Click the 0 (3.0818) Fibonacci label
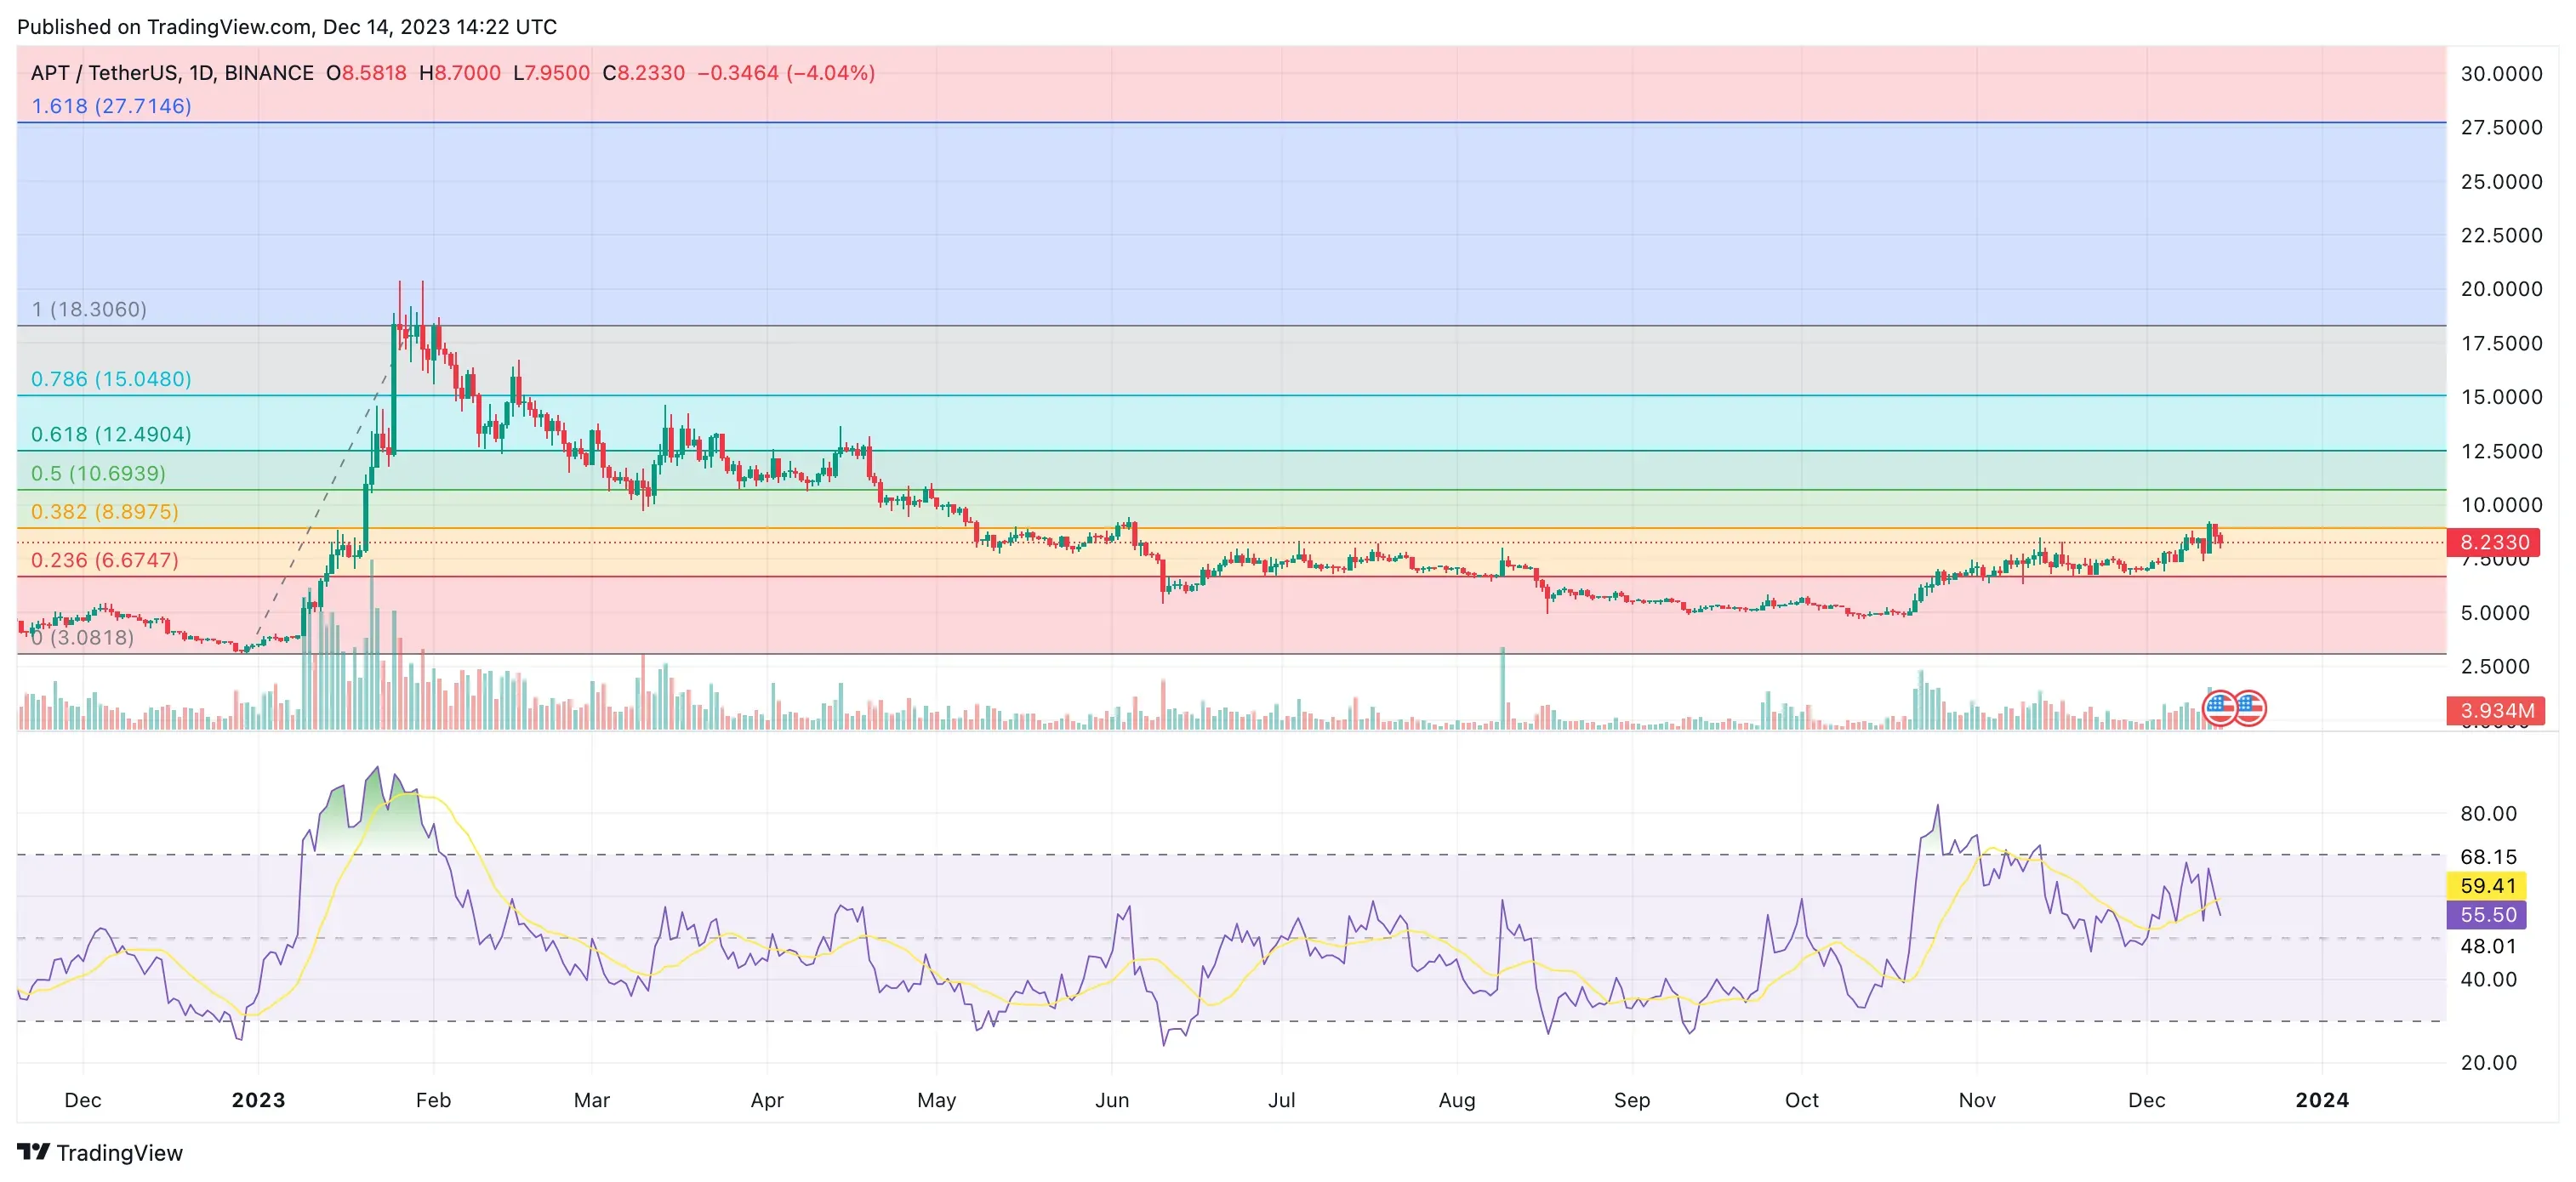 (x=82, y=636)
